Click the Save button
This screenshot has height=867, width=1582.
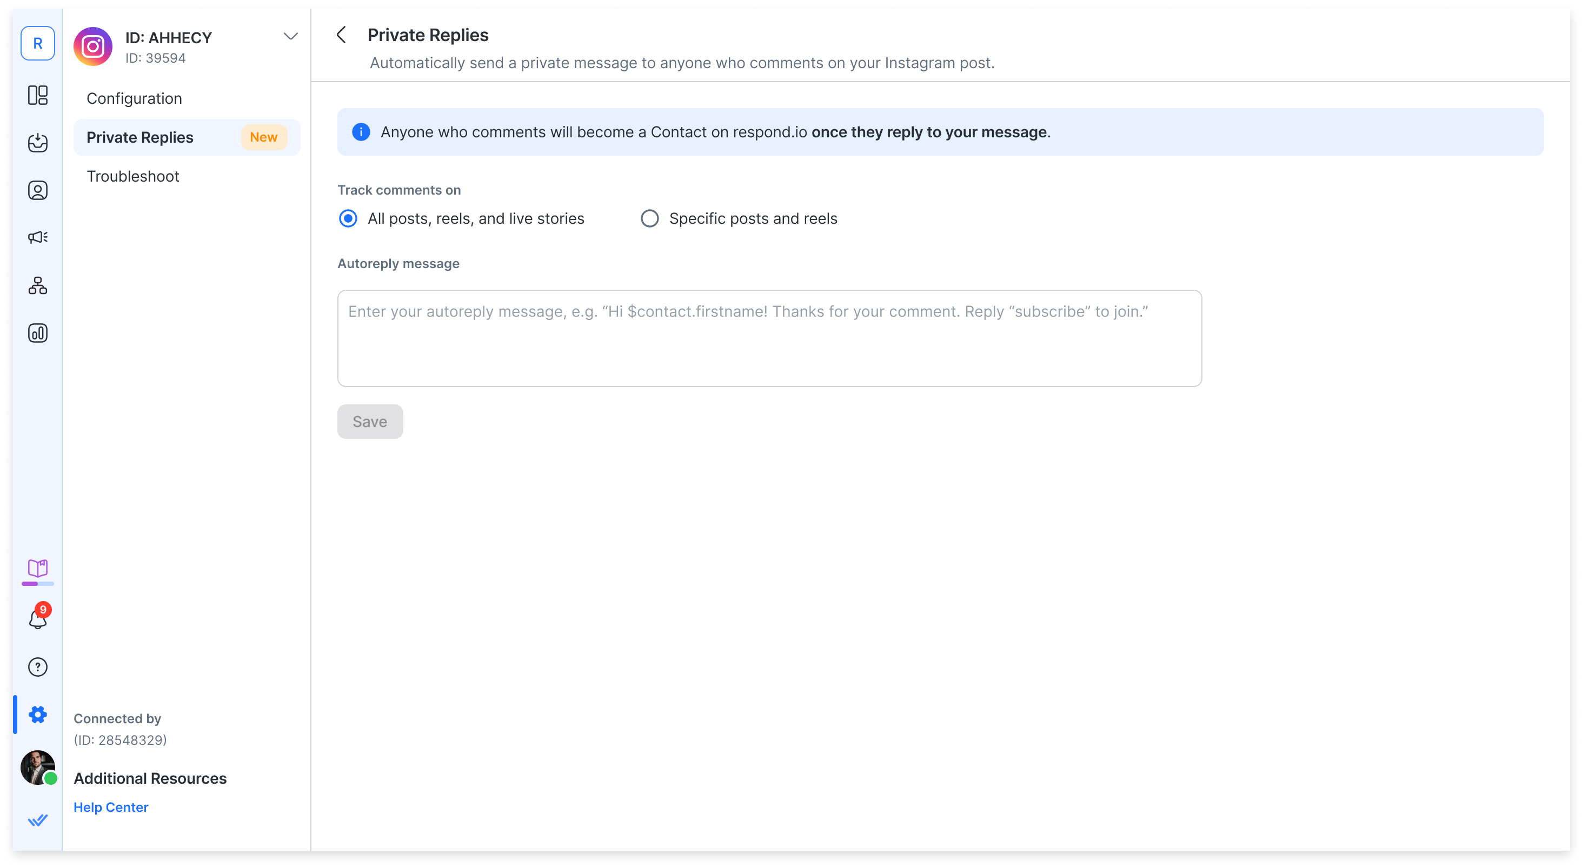[x=370, y=422]
